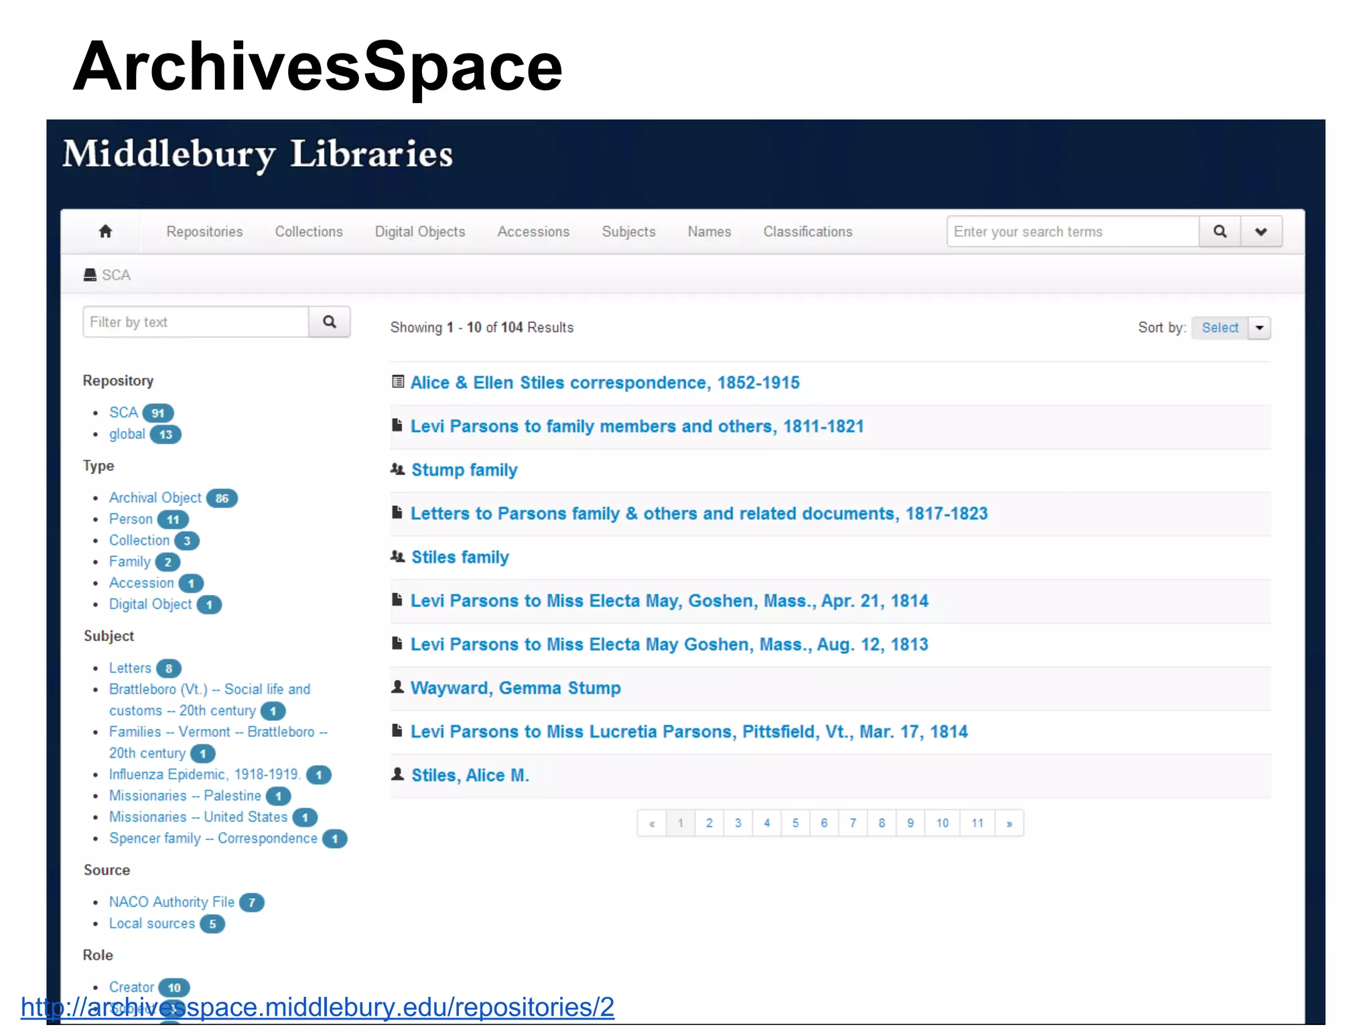Screen dimensions: 1372x1029
Task: Filter by Archival Object type
Action: coord(155,498)
